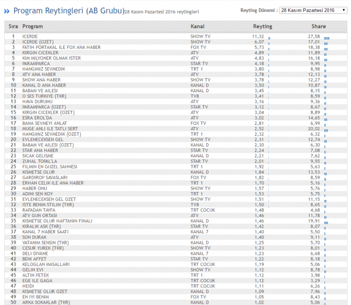Click the 11,32 rating value for ICERDE
351x305 pixels.
[258, 36]
